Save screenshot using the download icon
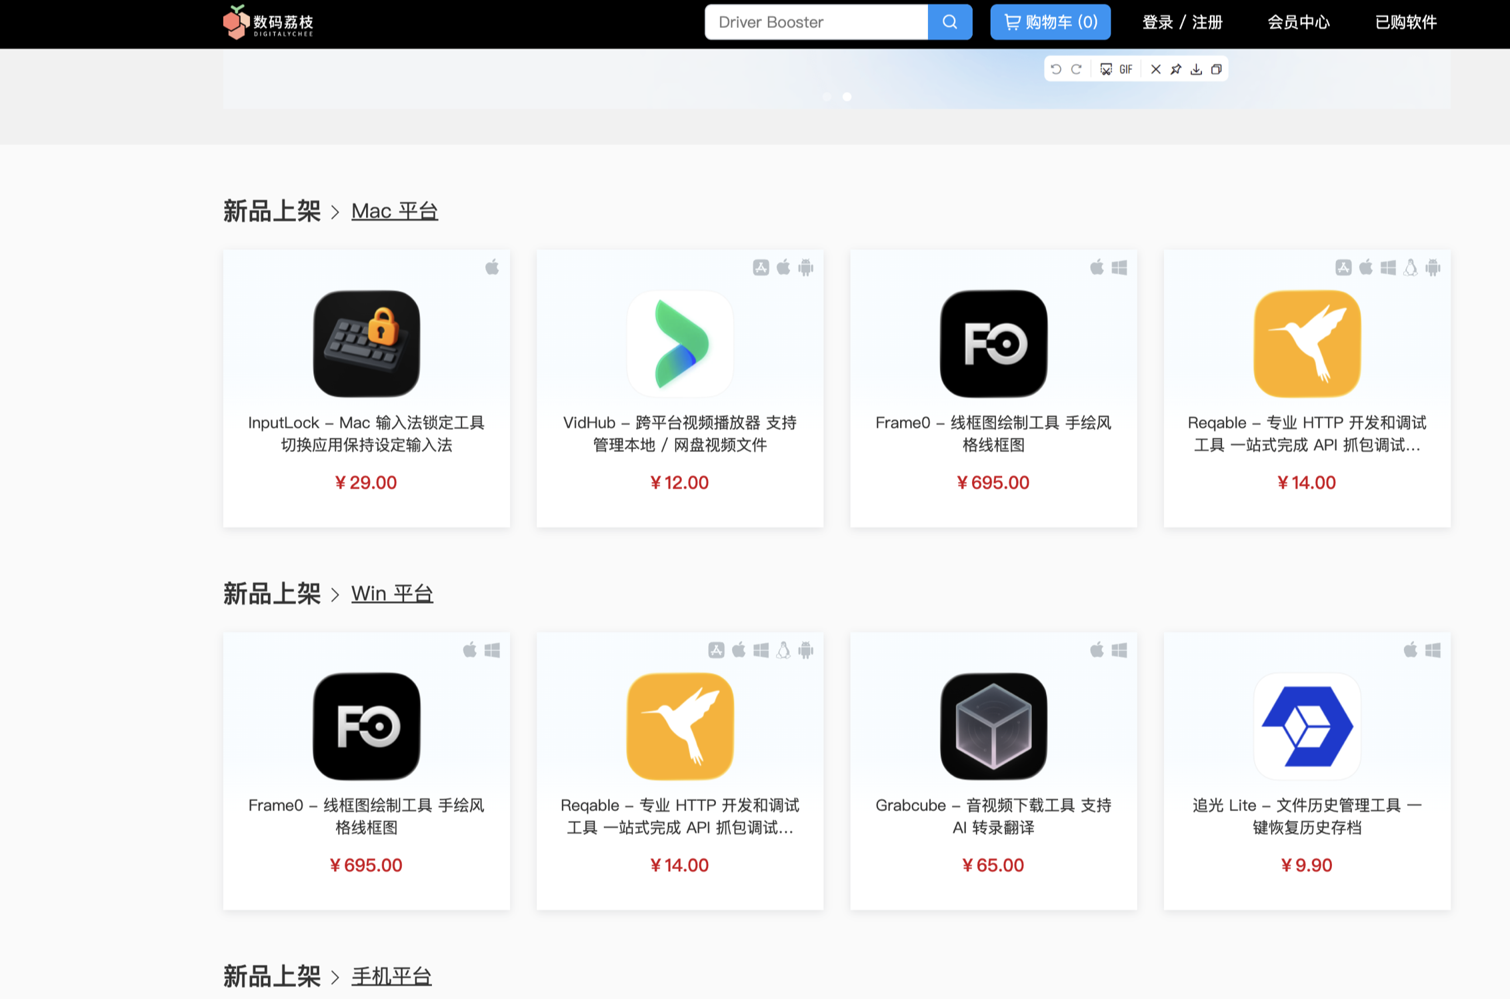1510x999 pixels. click(x=1196, y=69)
